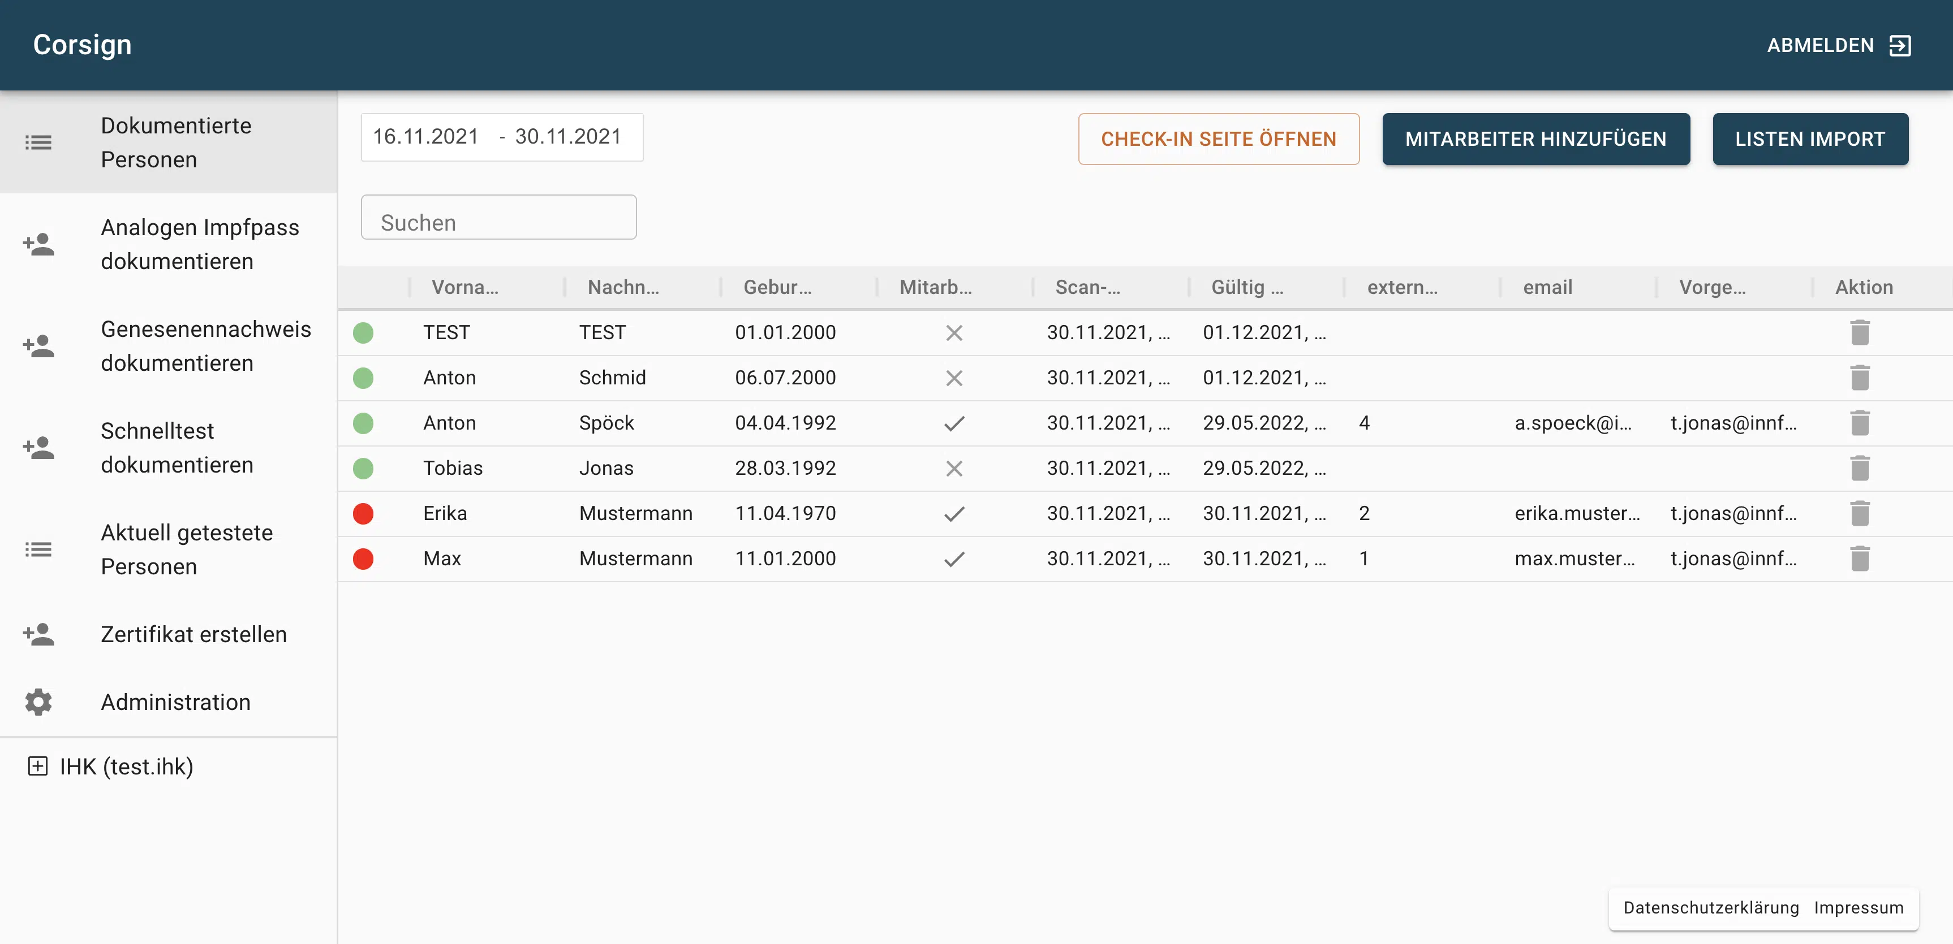Click the Genesenennachweis dokumentieren person icon
This screenshot has height=944, width=1953.
tap(38, 345)
